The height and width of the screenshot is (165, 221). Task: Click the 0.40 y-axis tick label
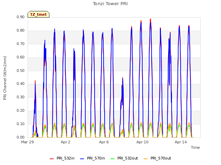(x=21, y=84)
